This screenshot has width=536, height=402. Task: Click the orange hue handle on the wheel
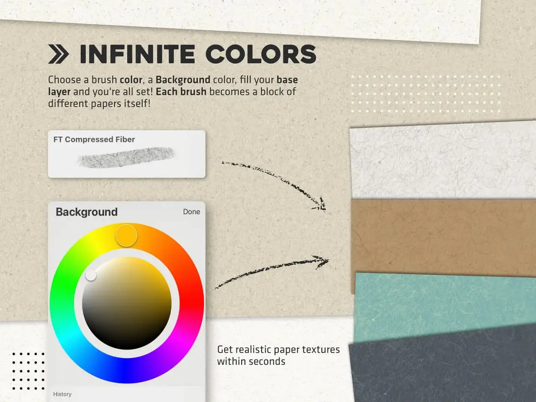point(126,236)
